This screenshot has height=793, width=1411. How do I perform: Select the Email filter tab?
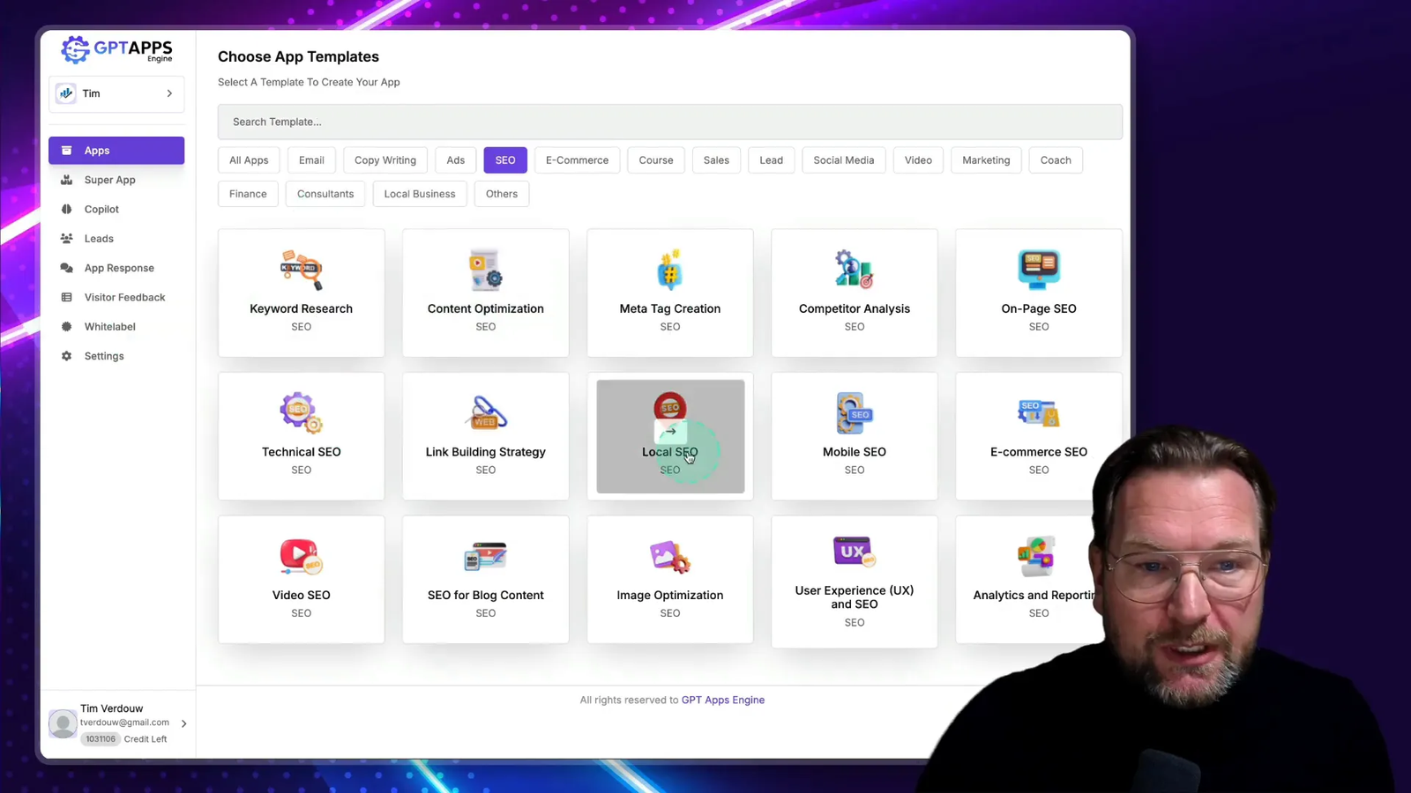(311, 160)
